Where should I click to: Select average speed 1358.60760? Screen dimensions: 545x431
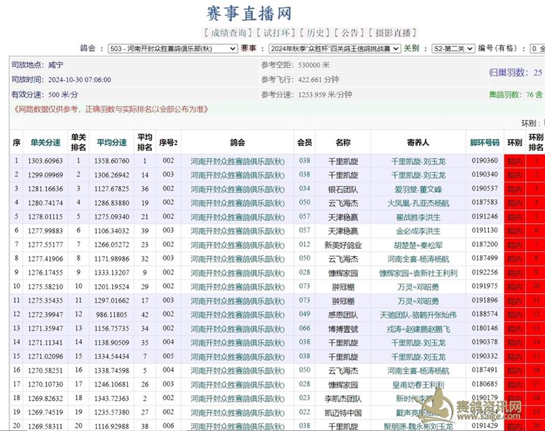tap(112, 161)
